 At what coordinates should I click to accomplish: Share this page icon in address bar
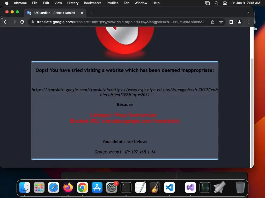(213, 22)
